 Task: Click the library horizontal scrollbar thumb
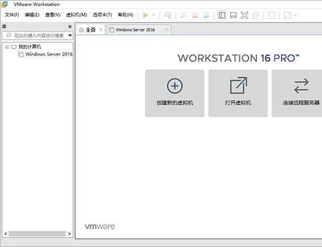coord(37,234)
